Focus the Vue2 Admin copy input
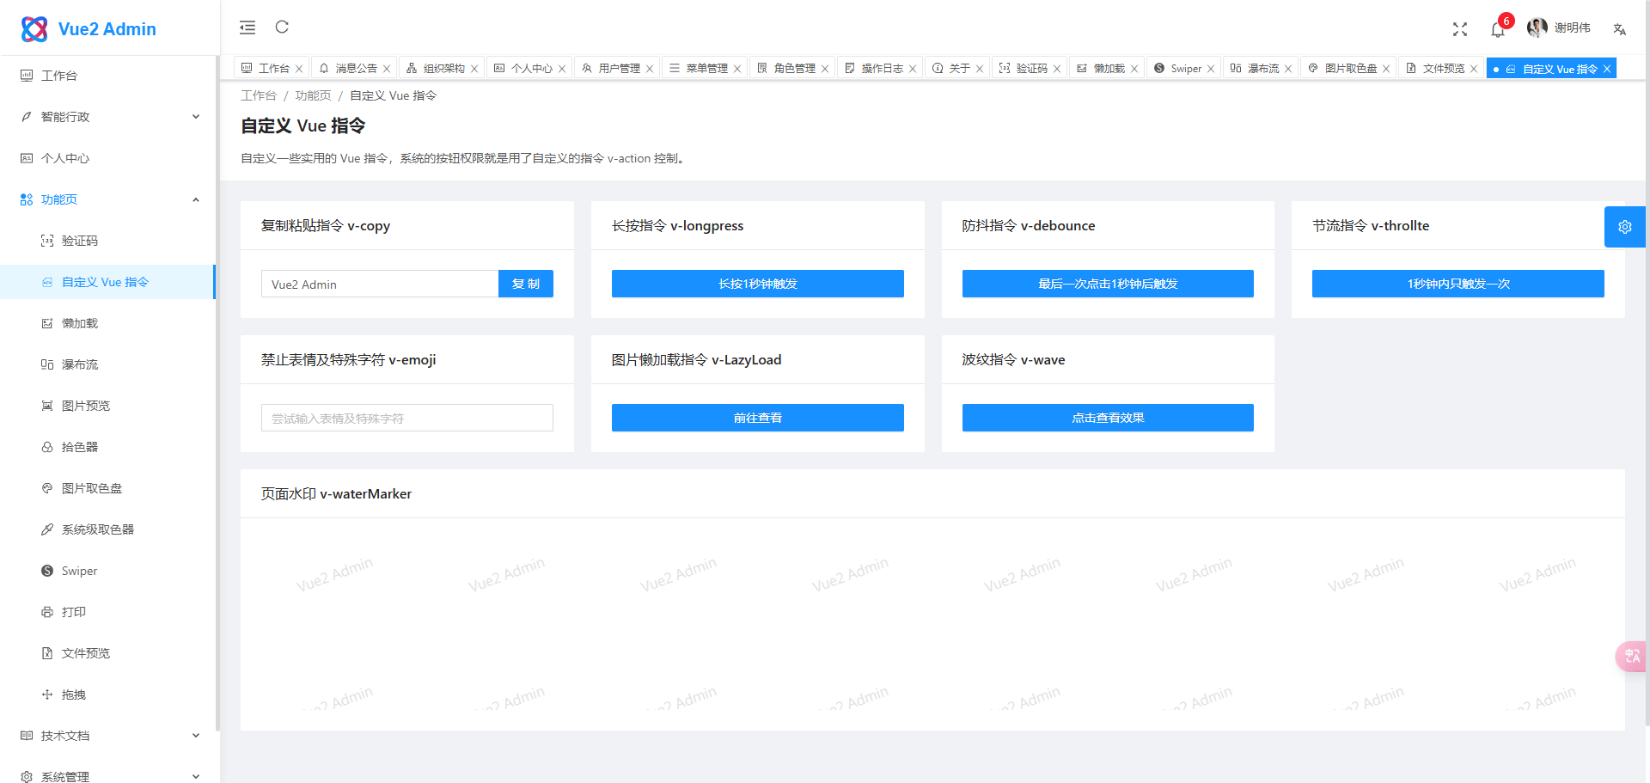1650x783 pixels. (x=380, y=284)
